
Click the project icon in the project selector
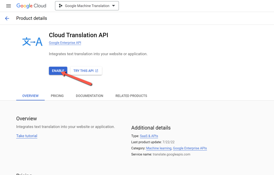(61, 6)
